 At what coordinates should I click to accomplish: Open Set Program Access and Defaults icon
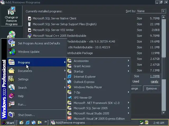12,43
